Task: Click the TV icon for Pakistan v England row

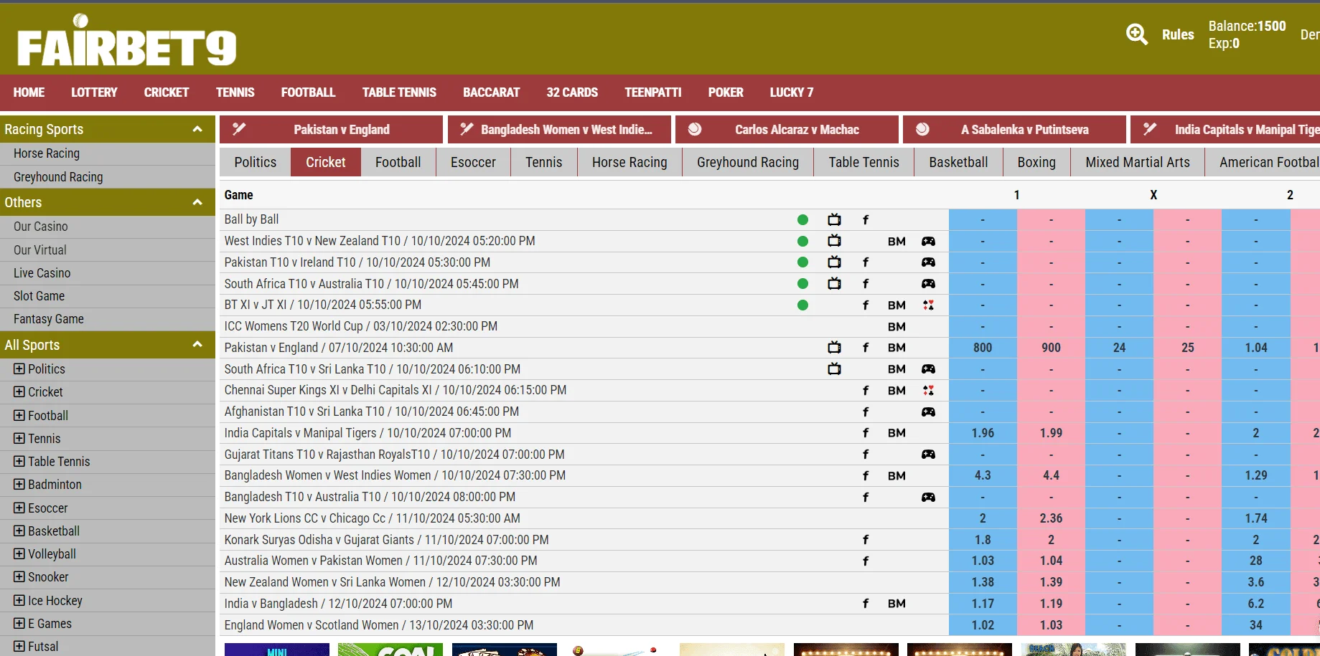Action: point(834,348)
